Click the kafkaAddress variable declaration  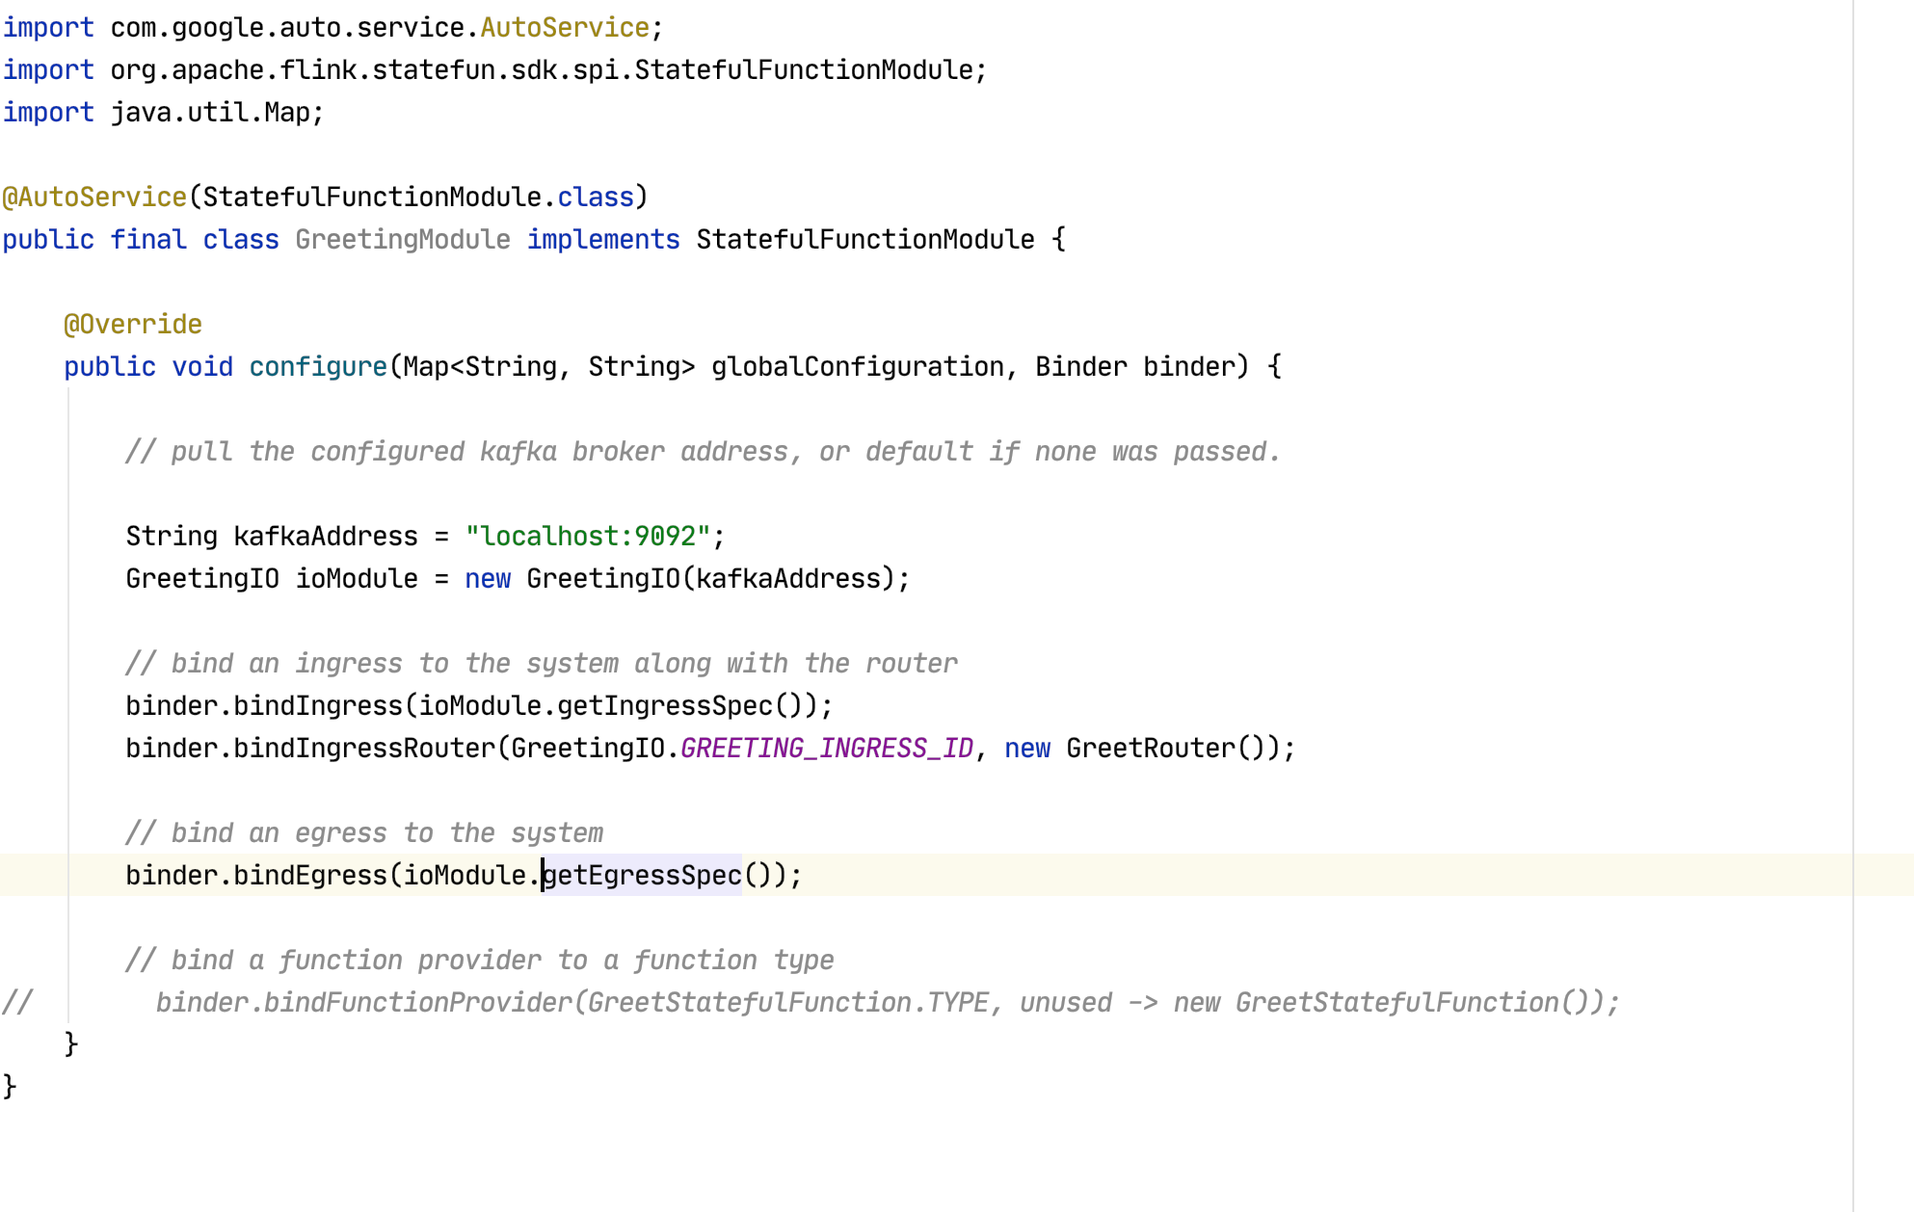click(326, 537)
